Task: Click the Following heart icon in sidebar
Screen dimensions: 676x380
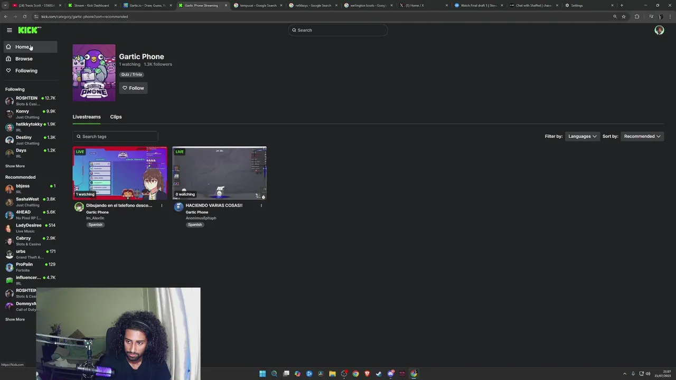Action: pyautogui.click(x=8, y=71)
